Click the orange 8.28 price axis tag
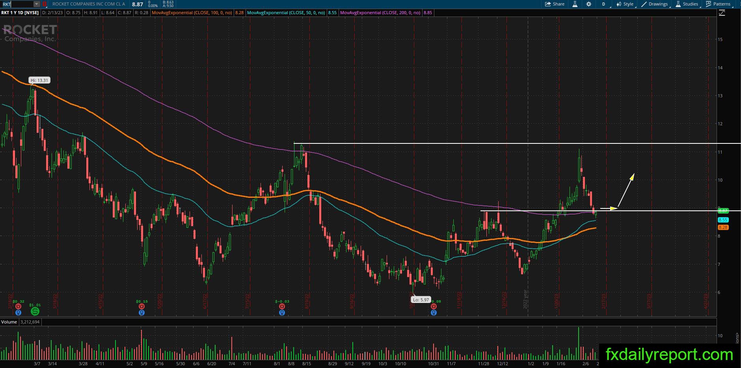This screenshot has height=368, width=741. coord(723,227)
